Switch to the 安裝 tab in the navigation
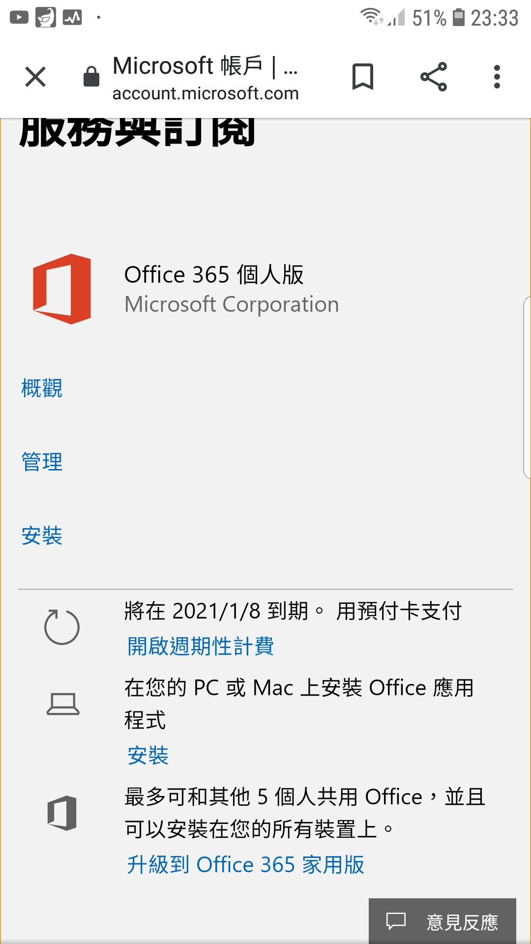Viewport: 531px width, 944px height. (42, 536)
